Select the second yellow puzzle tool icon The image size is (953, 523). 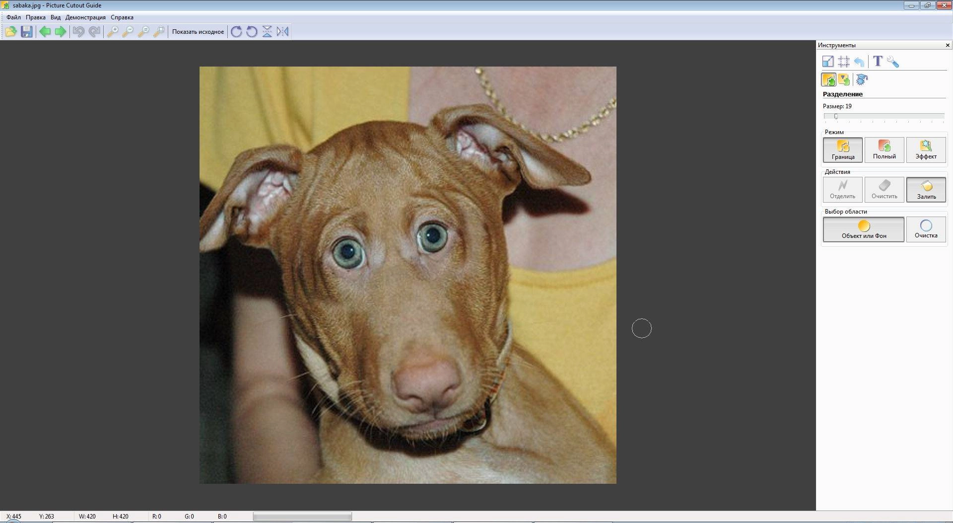(x=844, y=79)
